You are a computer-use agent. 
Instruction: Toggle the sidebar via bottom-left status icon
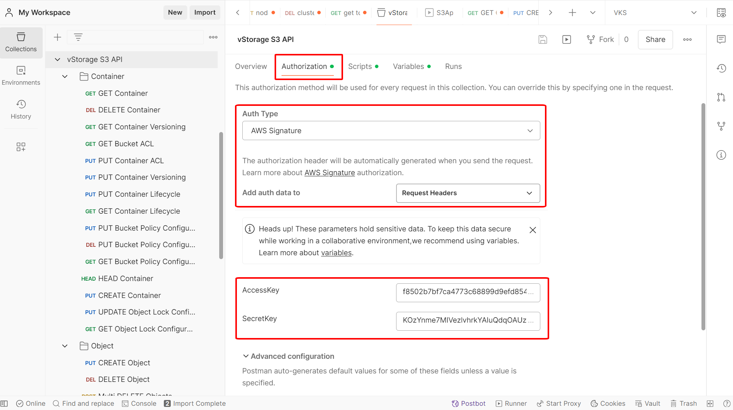tap(4, 403)
